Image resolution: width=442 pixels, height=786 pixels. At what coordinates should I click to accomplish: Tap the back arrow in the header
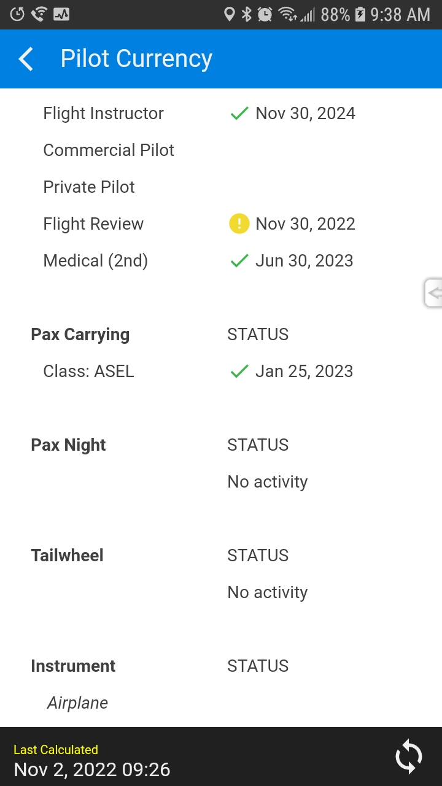coord(26,60)
